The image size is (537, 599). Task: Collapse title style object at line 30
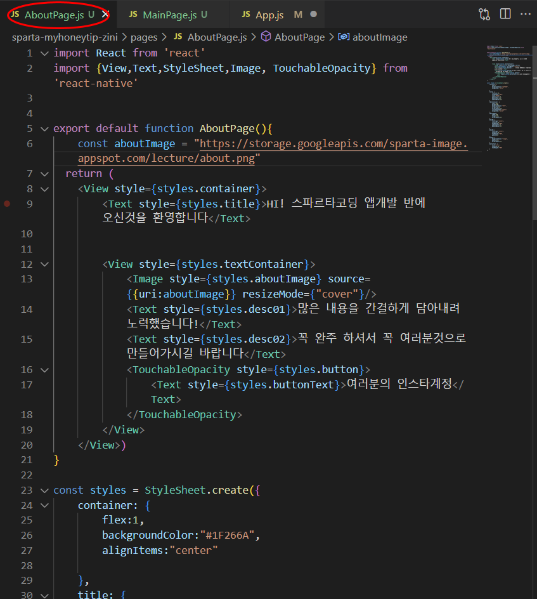coord(44,595)
